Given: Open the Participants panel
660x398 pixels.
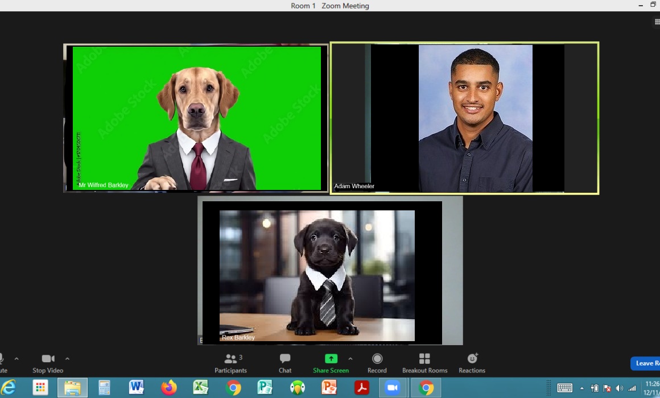Looking at the screenshot, I should coord(230,363).
